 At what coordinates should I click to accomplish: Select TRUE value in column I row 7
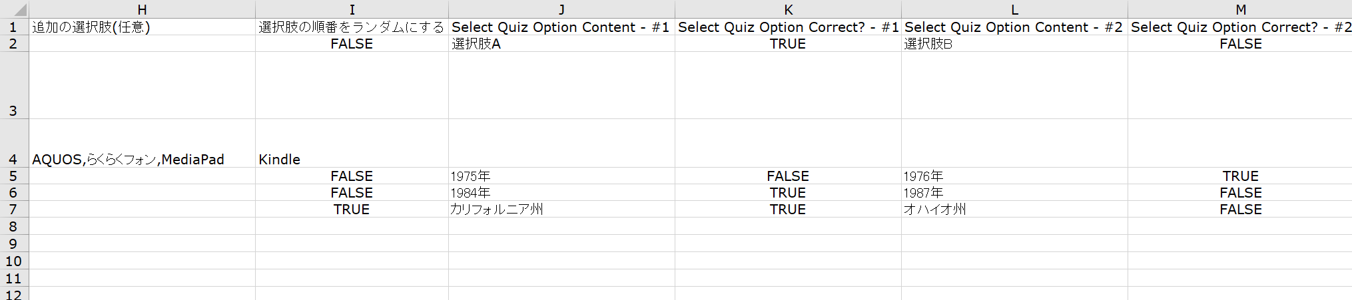pyautogui.click(x=352, y=209)
